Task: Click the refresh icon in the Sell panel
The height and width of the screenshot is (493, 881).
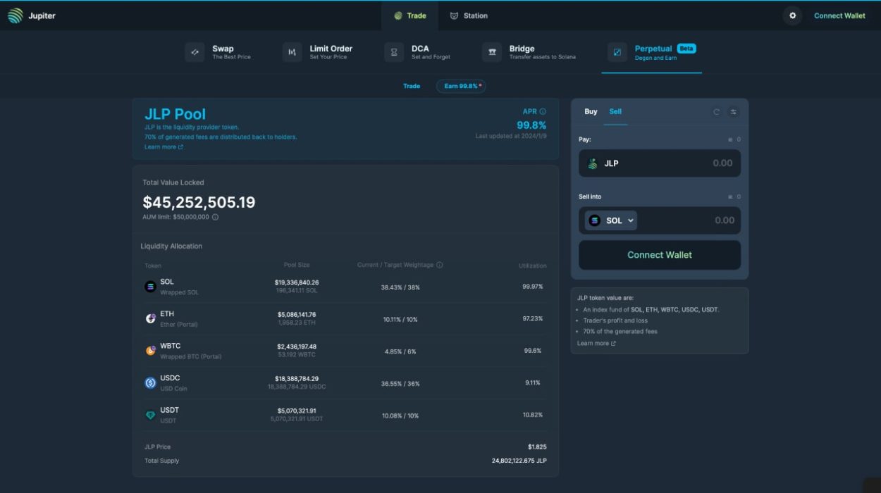Action: [x=717, y=111]
